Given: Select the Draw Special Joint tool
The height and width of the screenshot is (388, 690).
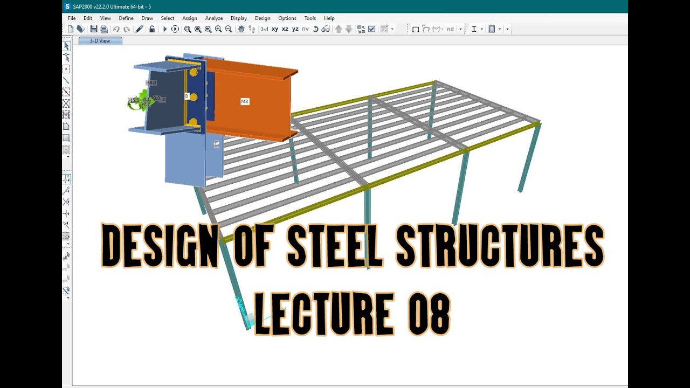Looking at the screenshot, I should (x=66, y=69).
